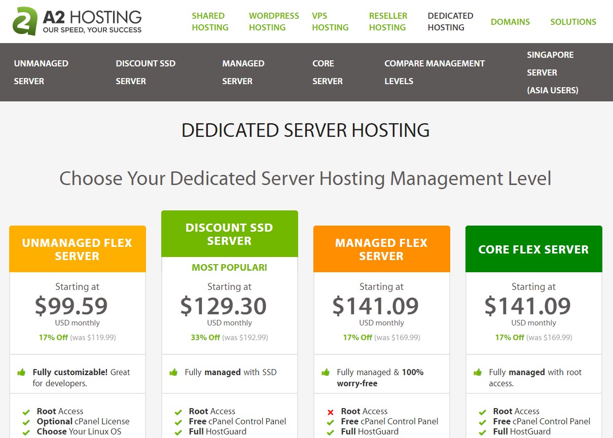Click red X beside Managed Flex Root Access

click(x=331, y=412)
